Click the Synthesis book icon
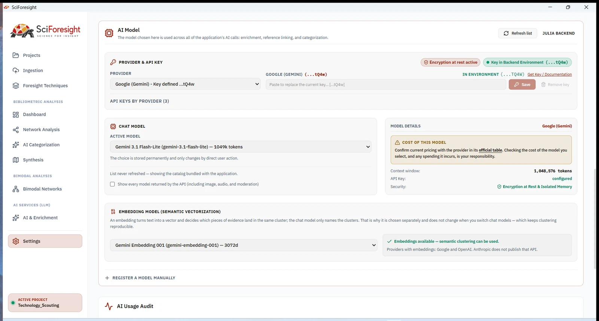This screenshot has height=321, width=599. pyautogui.click(x=16, y=160)
